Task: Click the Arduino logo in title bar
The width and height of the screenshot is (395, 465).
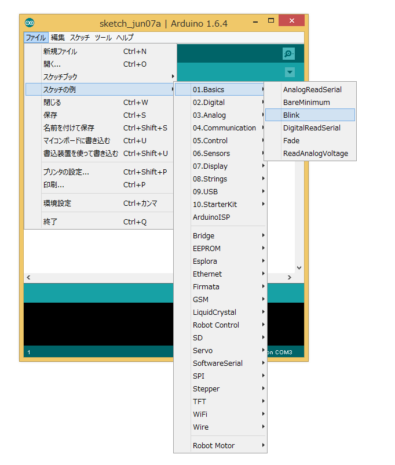Action: point(30,23)
